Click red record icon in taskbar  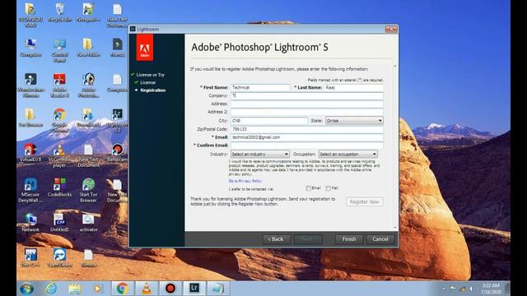[x=170, y=288]
